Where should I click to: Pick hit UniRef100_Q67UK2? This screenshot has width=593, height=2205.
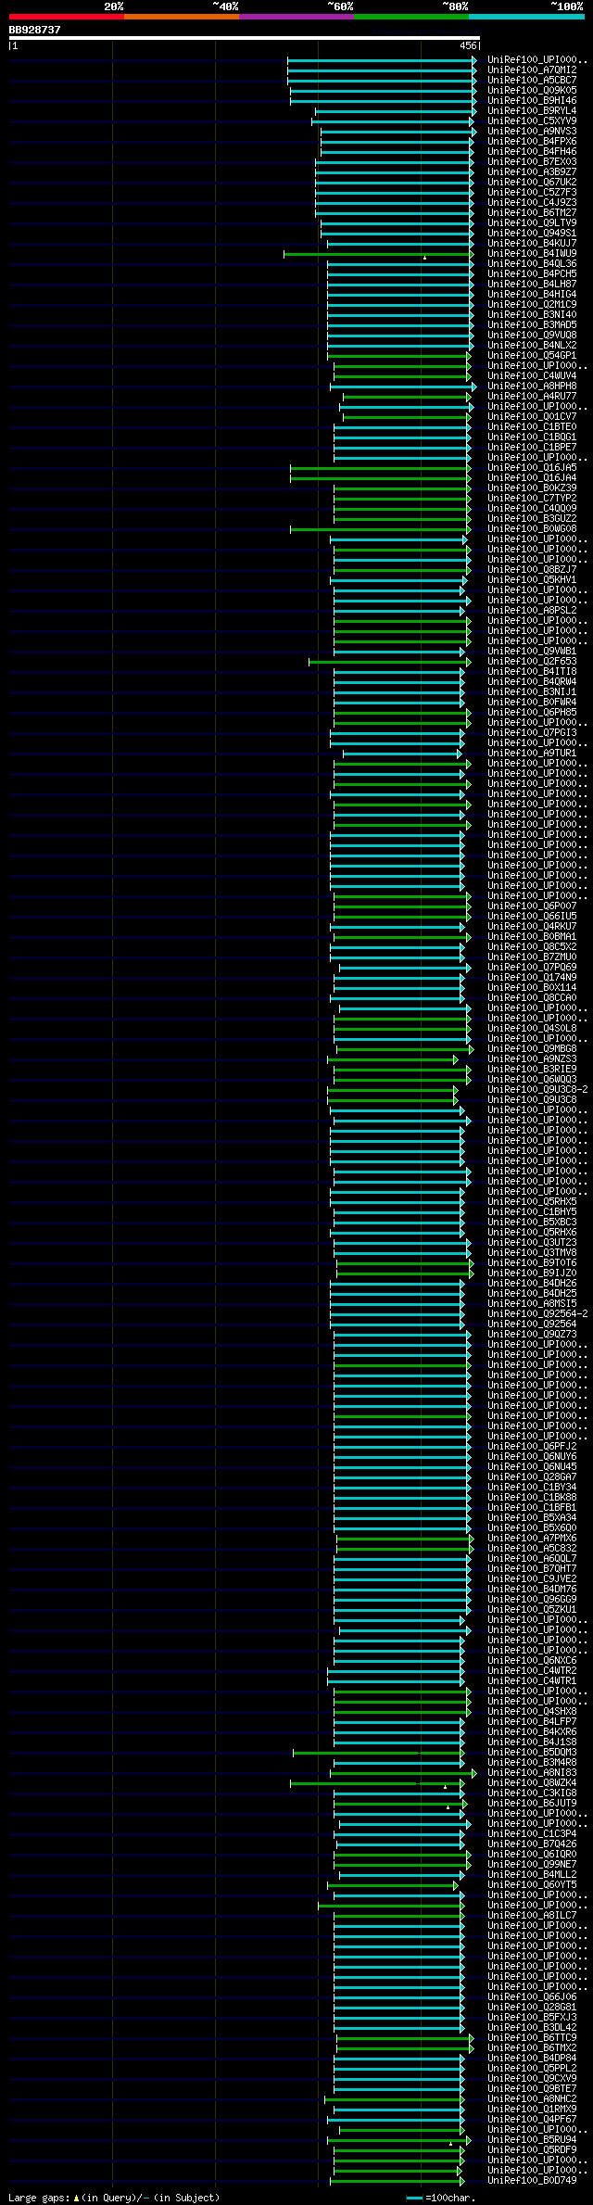pos(532,183)
